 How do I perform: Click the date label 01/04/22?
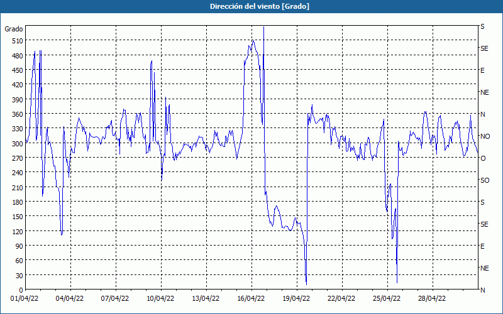25,299
